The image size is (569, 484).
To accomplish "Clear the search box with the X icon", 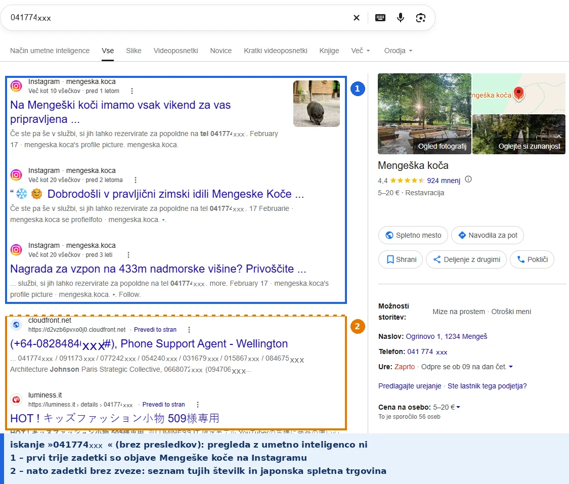I will click(357, 18).
